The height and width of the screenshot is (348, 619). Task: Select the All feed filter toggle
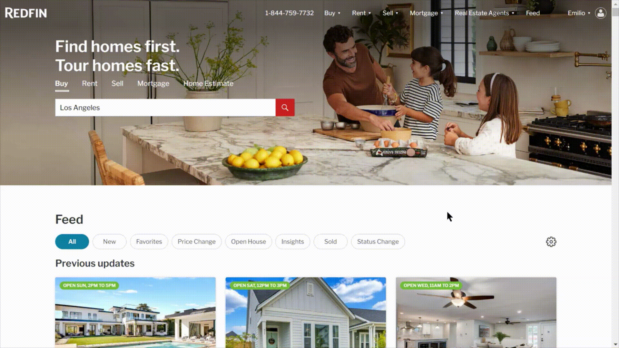(72, 241)
